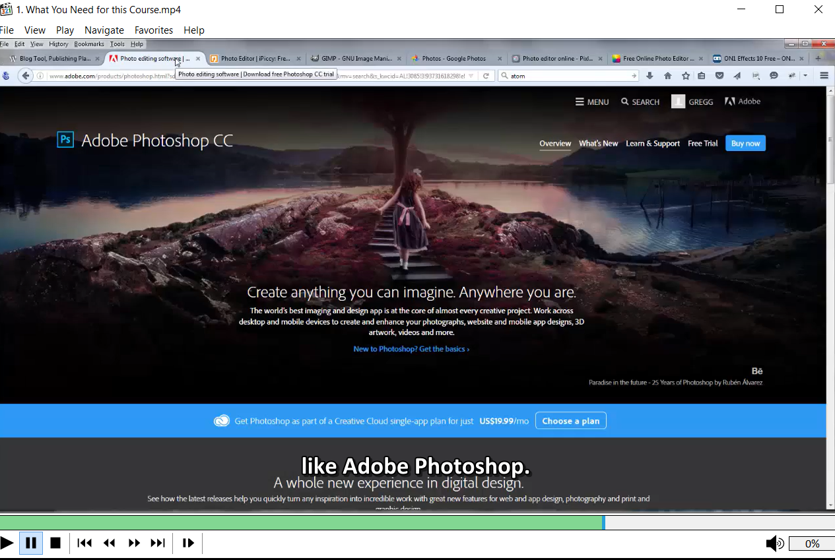This screenshot has height=560, width=835.
Task: Click the site info icon in address bar
Action: [x=40, y=76]
